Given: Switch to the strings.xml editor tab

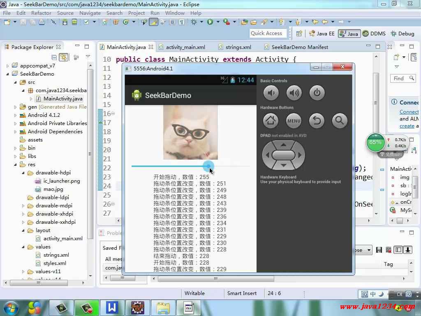Looking at the screenshot, I should 238,47.
